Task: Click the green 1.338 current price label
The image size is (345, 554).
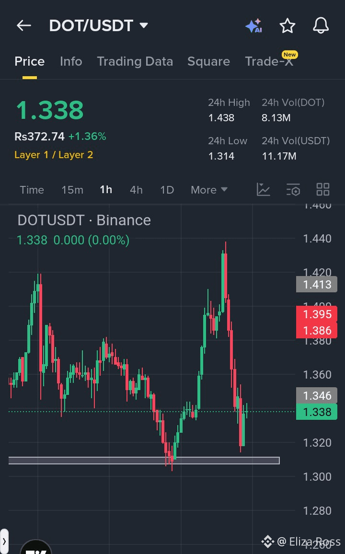Action: coord(317,412)
